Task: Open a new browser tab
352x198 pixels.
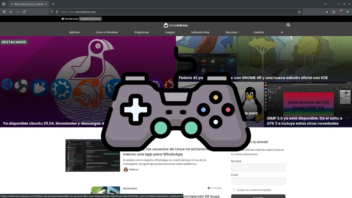Action: (x=53, y=4)
